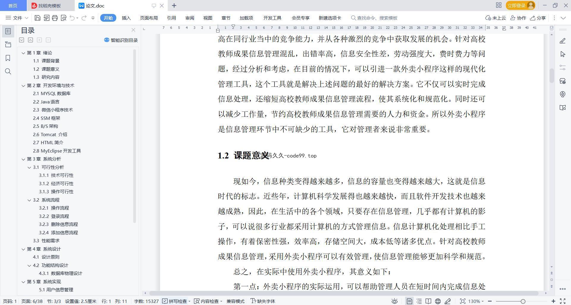571x305 pixels.
Task: Open the outline pane icon in left sidebar
Action: coord(8,45)
